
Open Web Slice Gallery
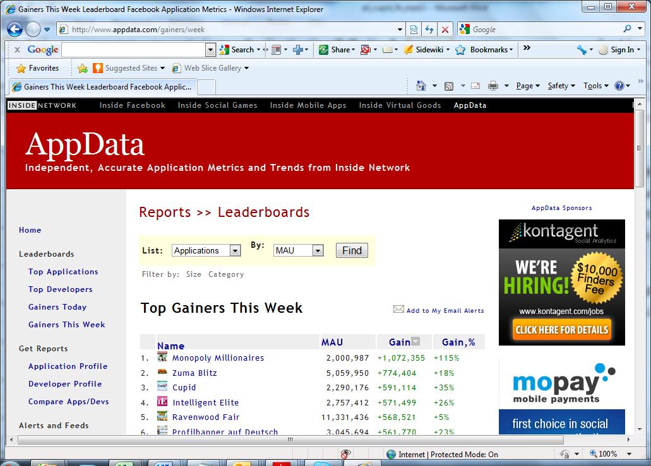click(210, 68)
